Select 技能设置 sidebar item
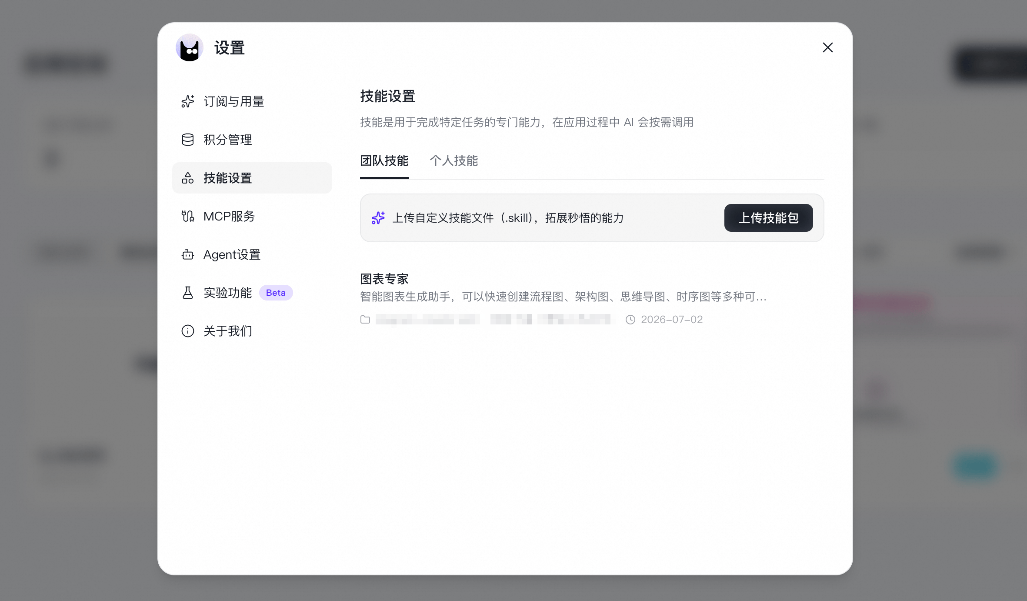The width and height of the screenshot is (1027, 601). pos(252,178)
